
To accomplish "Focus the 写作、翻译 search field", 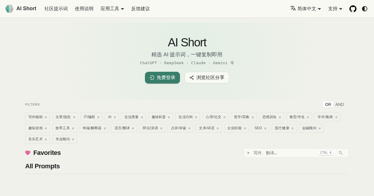I will (x=296, y=153).
